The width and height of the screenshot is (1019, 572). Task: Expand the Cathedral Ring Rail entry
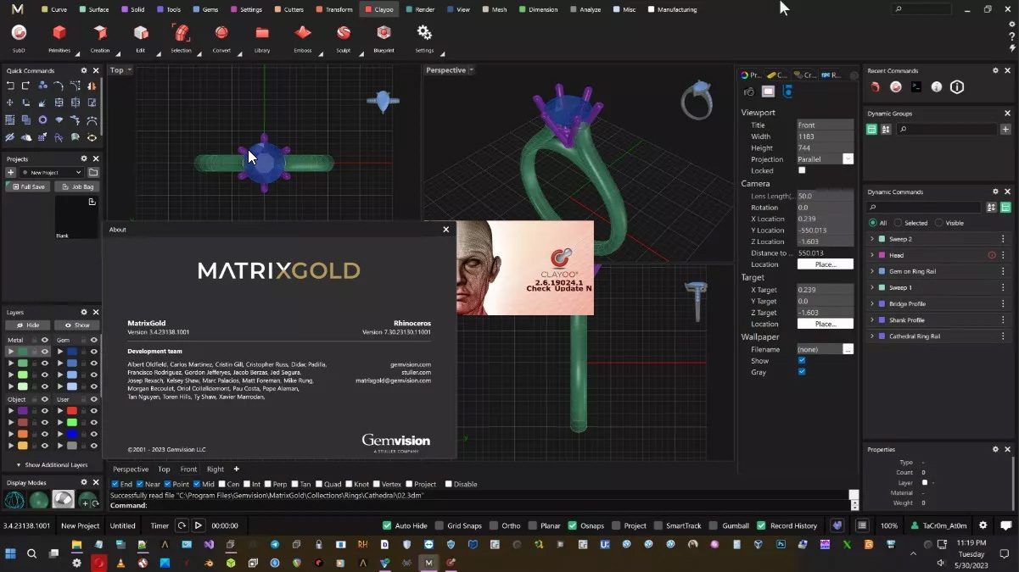[872, 336]
